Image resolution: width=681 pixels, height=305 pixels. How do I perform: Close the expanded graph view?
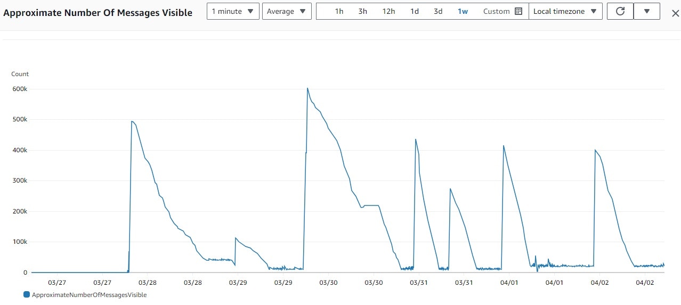[x=675, y=13]
